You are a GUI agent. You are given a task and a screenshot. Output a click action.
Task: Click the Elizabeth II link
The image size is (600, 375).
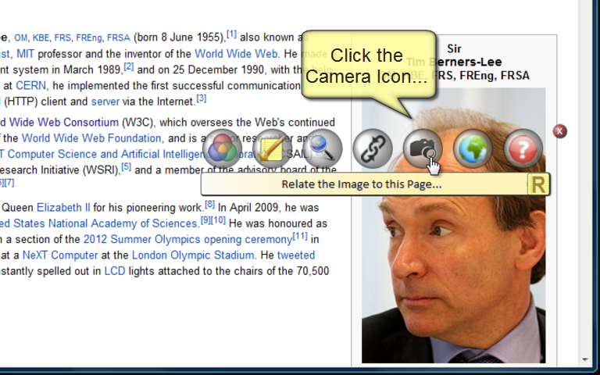(63, 208)
